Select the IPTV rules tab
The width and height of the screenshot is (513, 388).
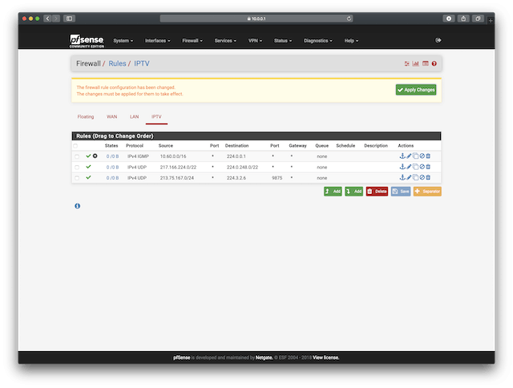[156, 117]
